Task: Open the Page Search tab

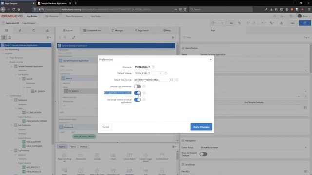Action: pyautogui.click(x=142, y=30)
